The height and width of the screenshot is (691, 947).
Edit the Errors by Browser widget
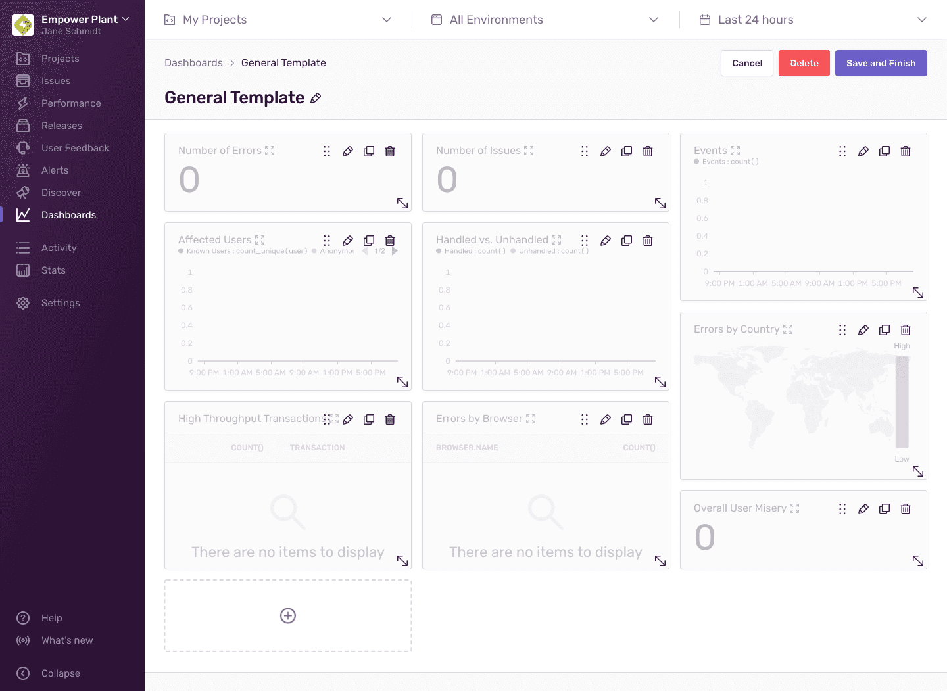pos(606,419)
